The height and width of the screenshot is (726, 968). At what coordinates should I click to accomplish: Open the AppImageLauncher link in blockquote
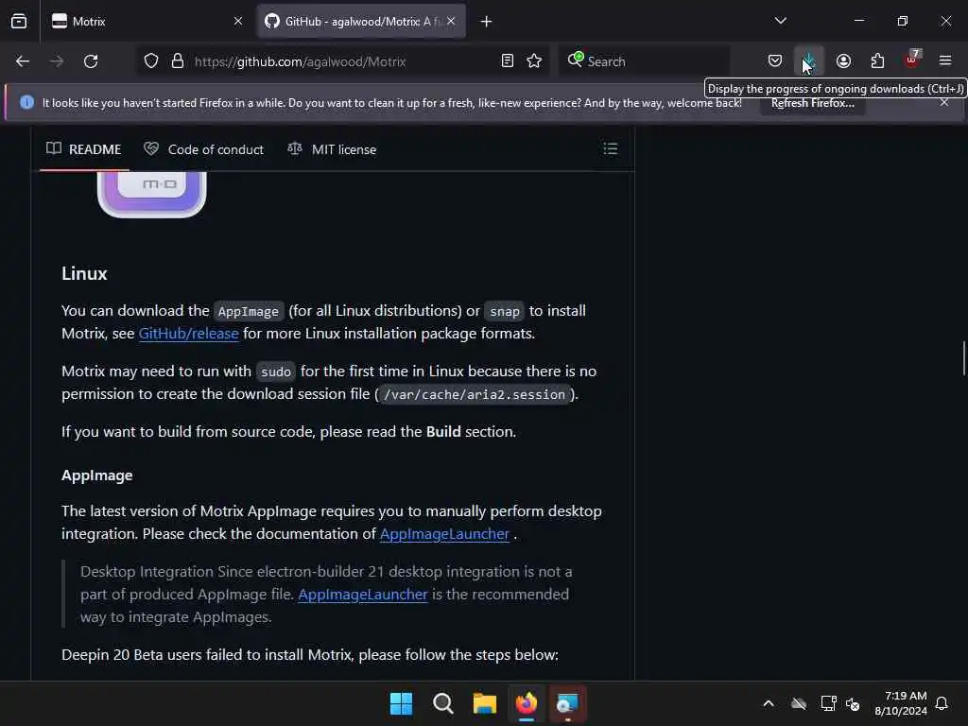363,595
